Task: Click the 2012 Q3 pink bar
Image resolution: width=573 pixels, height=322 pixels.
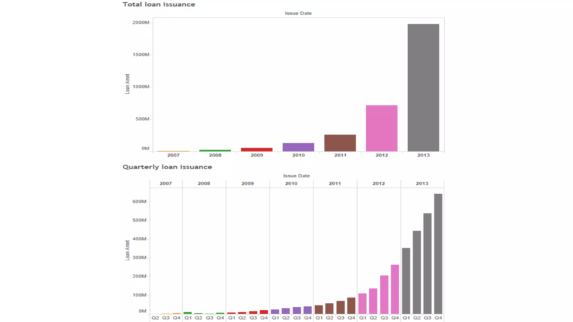Action: pos(384,295)
